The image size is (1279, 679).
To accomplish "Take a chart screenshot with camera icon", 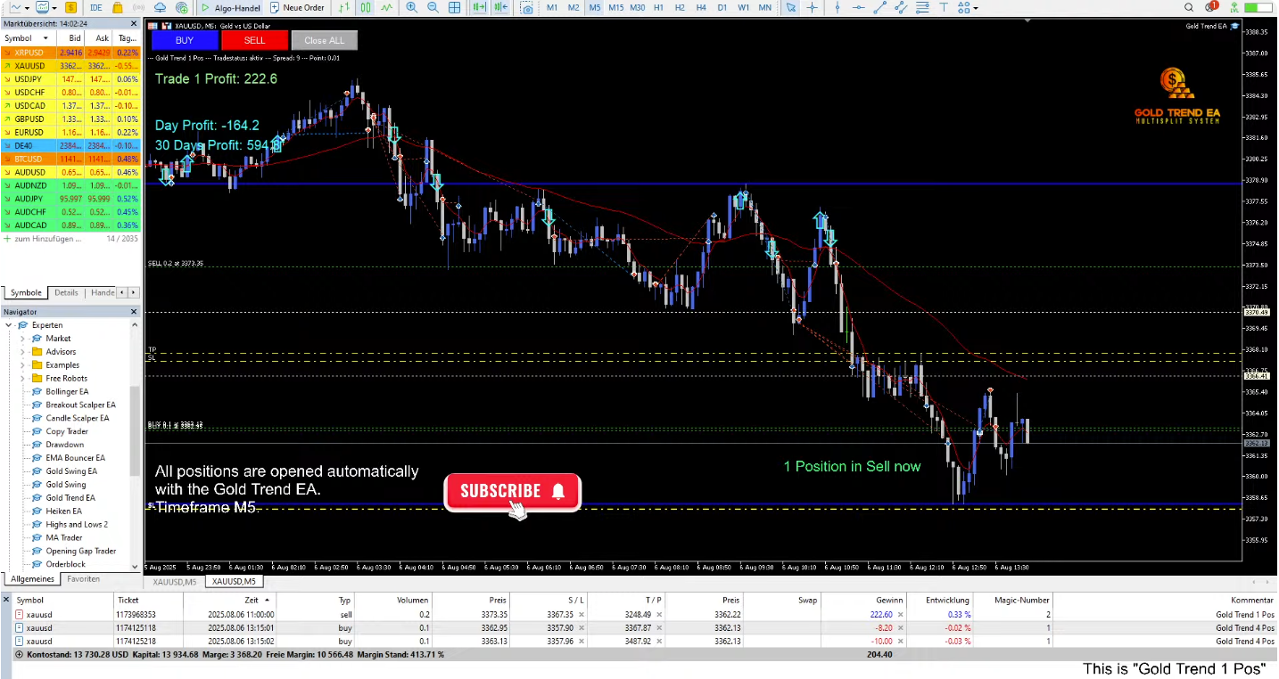I will pyautogui.click(x=526, y=8).
